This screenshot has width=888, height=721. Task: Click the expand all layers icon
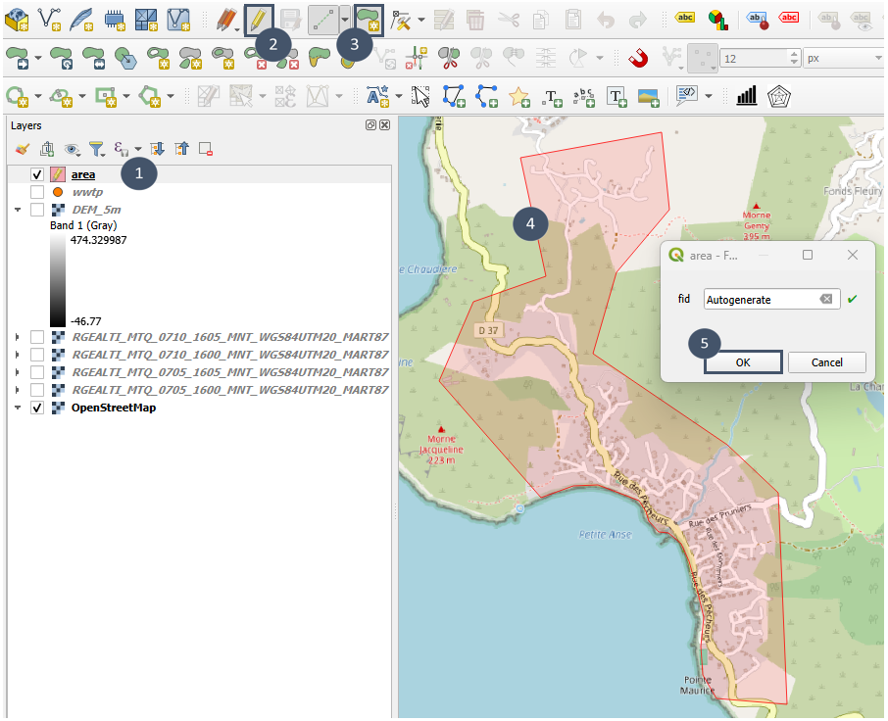click(157, 149)
